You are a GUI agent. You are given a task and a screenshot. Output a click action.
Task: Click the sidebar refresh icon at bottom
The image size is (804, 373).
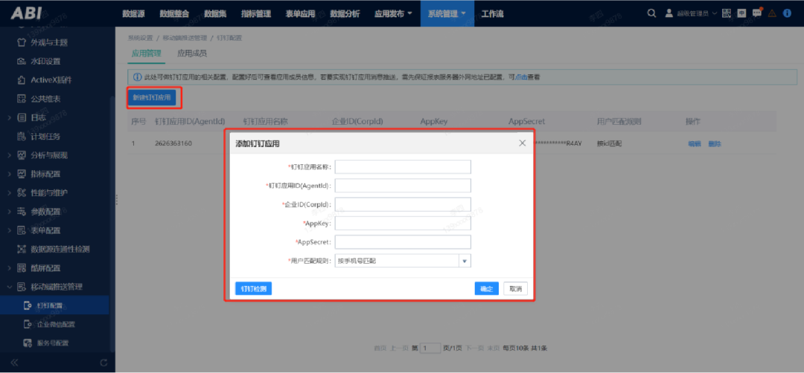click(x=103, y=362)
